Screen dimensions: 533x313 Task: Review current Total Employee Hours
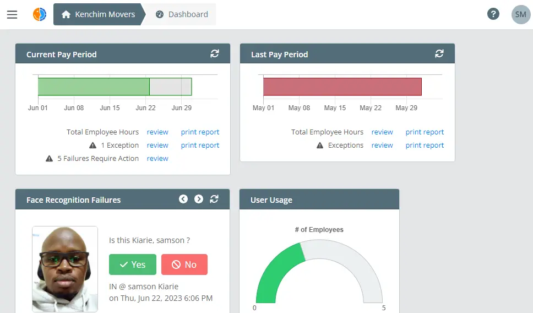(x=157, y=132)
